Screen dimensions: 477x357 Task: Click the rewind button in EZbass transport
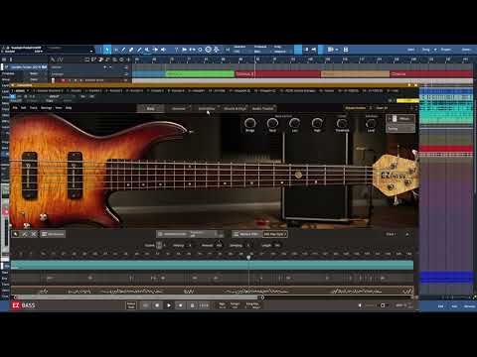tap(145, 305)
